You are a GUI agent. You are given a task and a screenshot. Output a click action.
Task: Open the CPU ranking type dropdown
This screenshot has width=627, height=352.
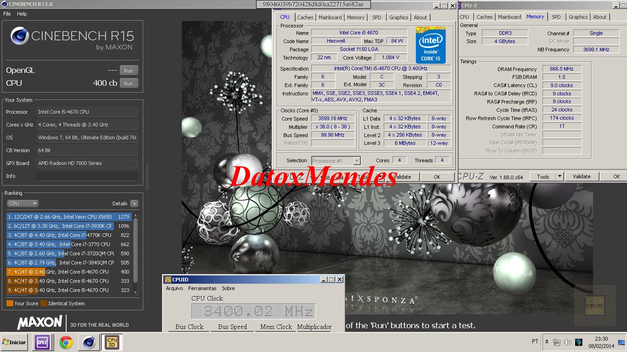22,203
